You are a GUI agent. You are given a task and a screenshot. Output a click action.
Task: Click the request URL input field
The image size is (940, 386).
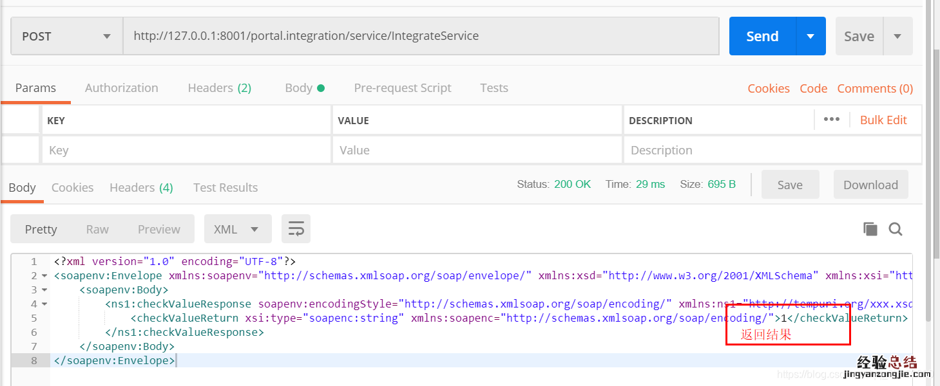(x=420, y=36)
